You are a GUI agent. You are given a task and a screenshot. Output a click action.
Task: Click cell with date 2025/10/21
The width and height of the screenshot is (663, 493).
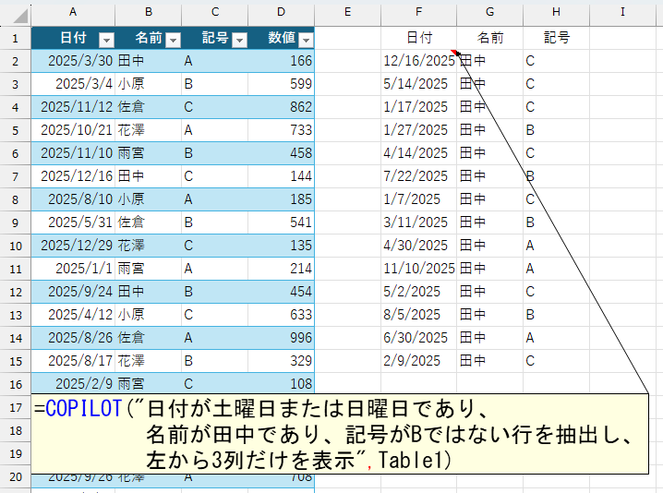pyautogui.click(x=73, y=130)
